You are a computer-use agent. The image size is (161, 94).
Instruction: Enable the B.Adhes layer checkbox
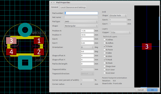click(x=104, y=43)
